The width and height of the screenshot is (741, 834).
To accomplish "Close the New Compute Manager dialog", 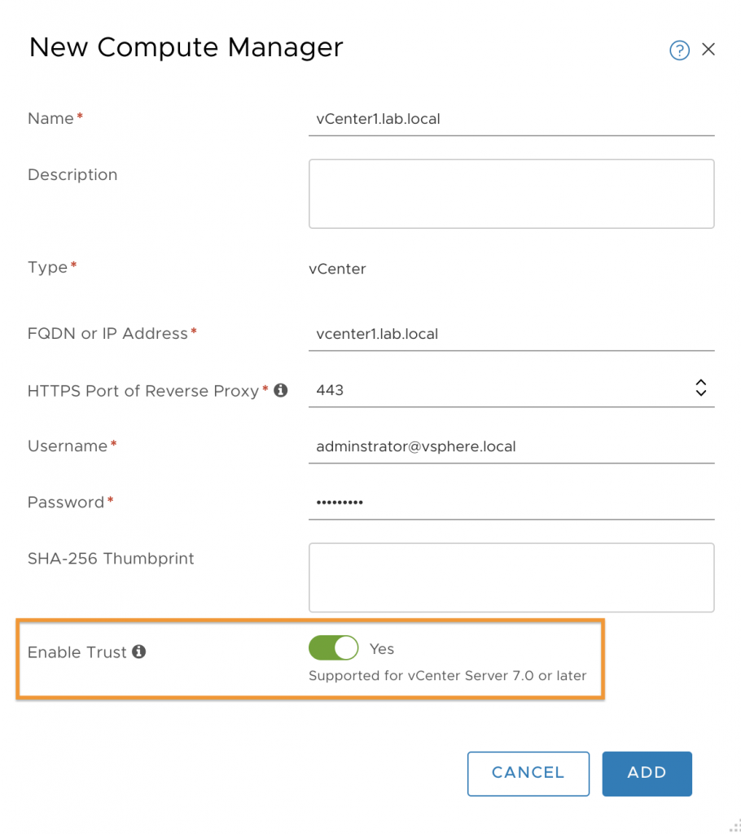I will 708,50.
